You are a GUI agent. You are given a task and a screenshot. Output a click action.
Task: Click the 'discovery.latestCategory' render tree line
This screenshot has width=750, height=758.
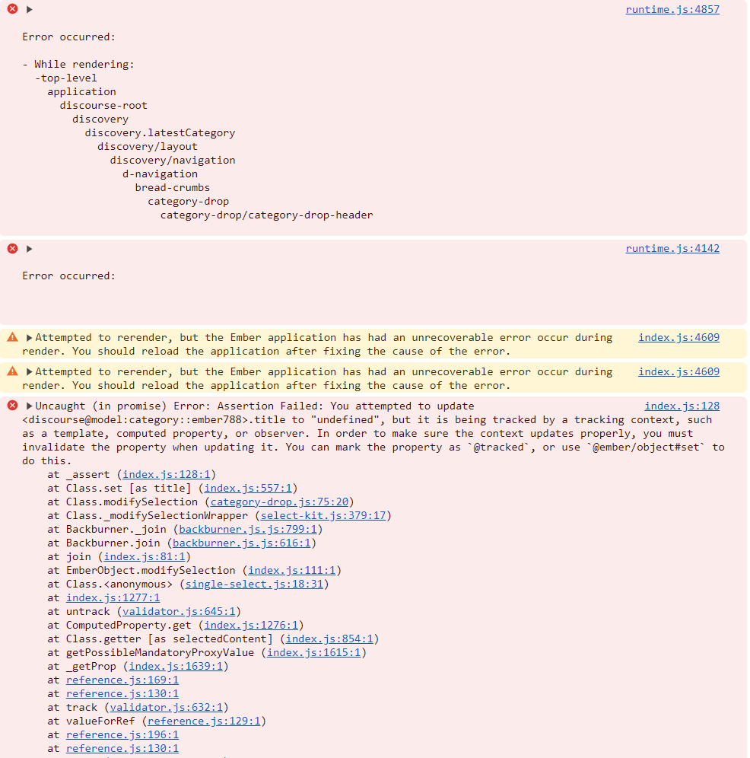160,132
